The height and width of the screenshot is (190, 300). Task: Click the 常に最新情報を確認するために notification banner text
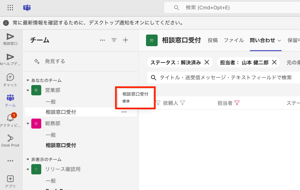tap(98, 23)
